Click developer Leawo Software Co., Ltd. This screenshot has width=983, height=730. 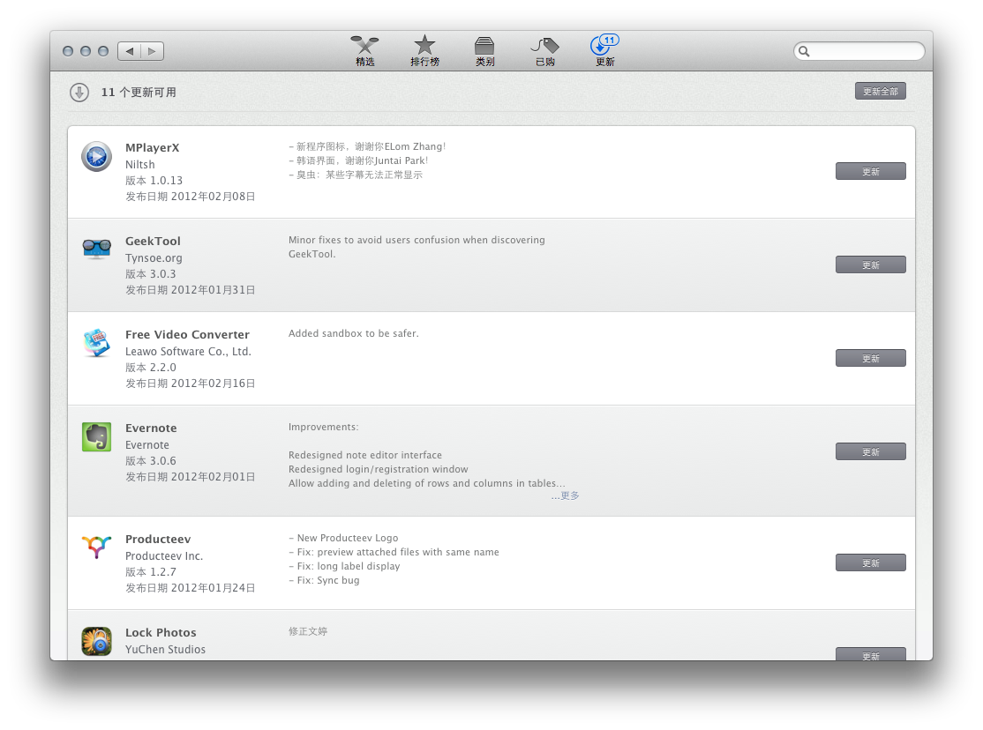[188, 352]
